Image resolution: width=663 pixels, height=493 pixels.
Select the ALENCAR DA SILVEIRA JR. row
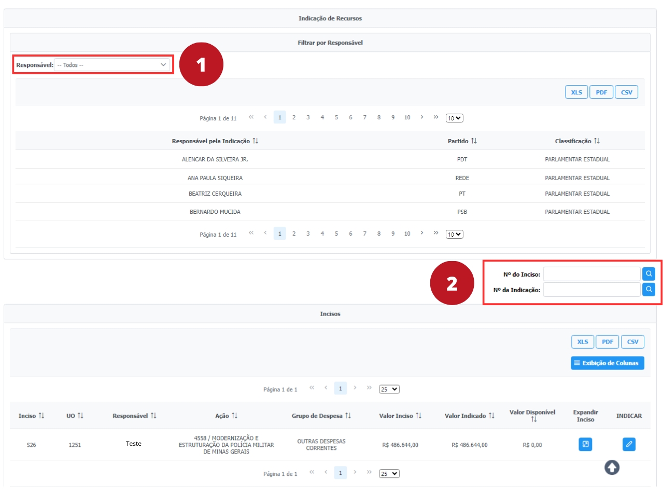point(215,159)
